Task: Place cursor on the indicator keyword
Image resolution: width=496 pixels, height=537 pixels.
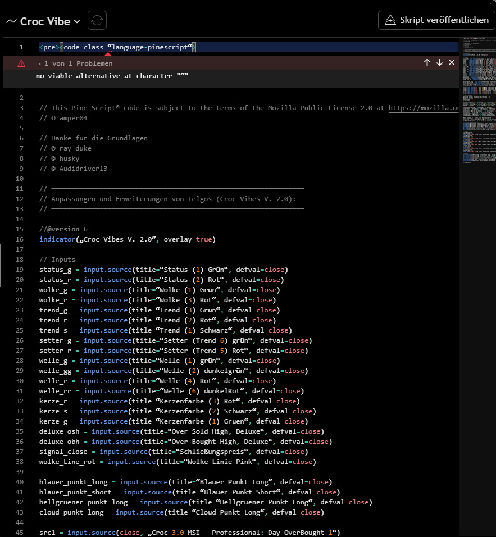Action: (x=57, y=239)
